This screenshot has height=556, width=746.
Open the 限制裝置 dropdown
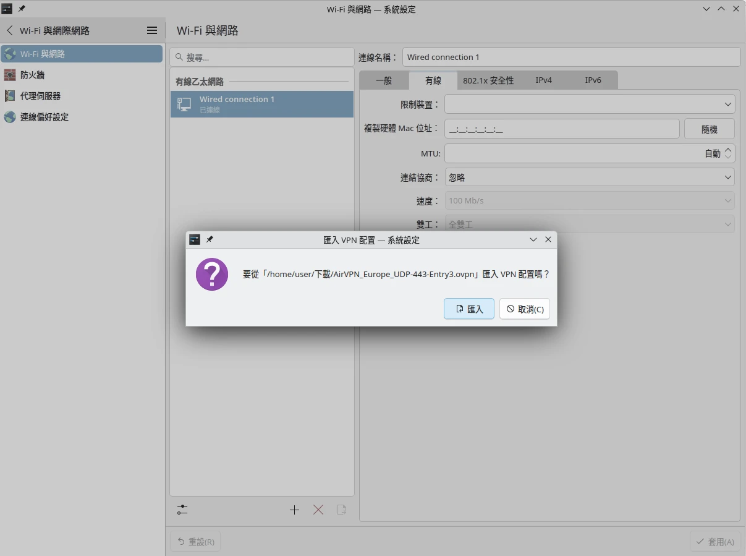(x=727, y=104)
